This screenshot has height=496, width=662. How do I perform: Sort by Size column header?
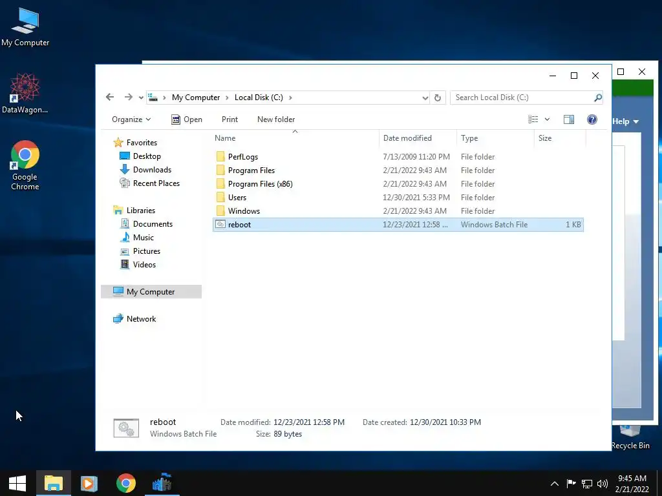pyautogui.click(x=545, y=138)
